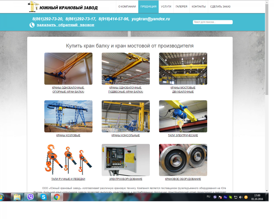Click the crane logo of Южный крановый завод
Viewport: 274px width, 219px height.
pos(33,7)
